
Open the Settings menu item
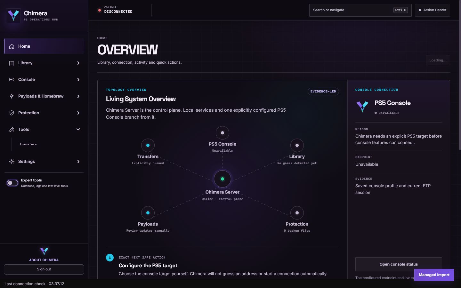pos(44,162)
